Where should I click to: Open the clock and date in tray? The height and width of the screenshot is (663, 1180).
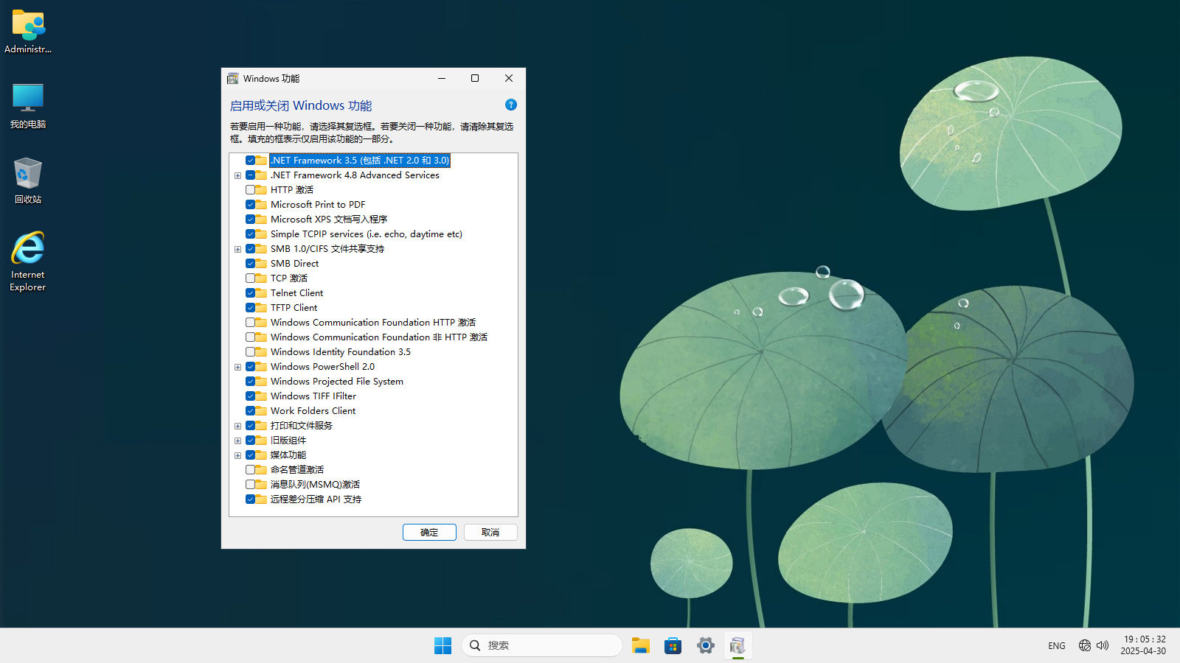[x=1144, y=645]
